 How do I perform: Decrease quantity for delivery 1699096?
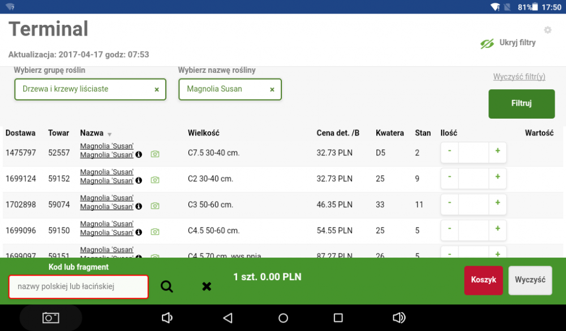point(449,229)
